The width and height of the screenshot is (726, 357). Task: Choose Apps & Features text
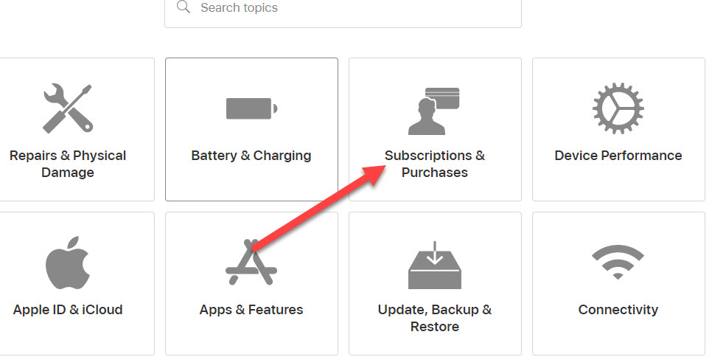(251, 310)
